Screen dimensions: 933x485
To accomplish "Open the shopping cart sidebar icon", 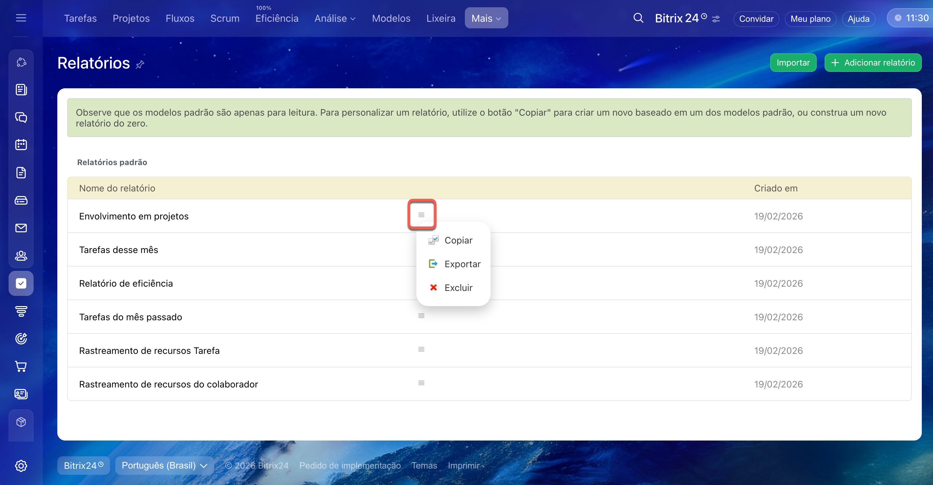I will click(x=21, y=366).
